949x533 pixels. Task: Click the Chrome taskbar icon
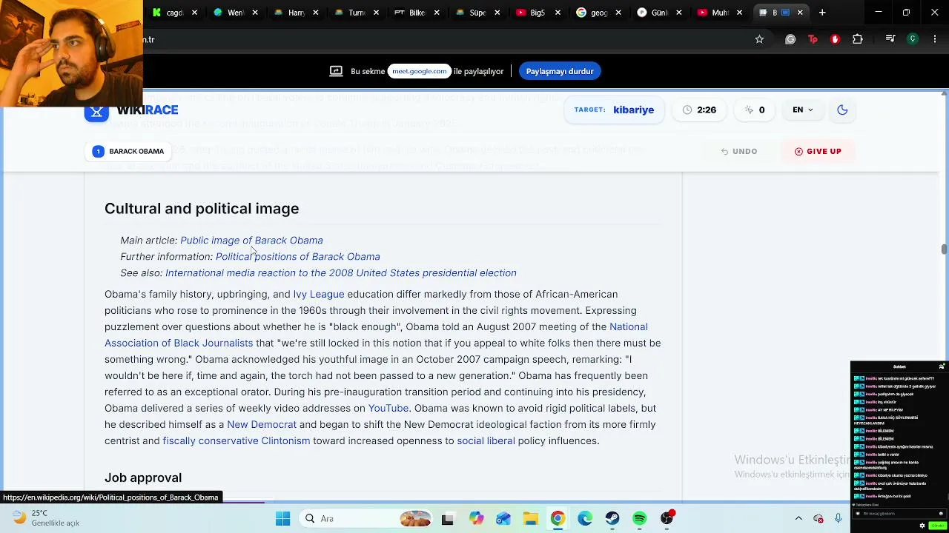(558, 518)
